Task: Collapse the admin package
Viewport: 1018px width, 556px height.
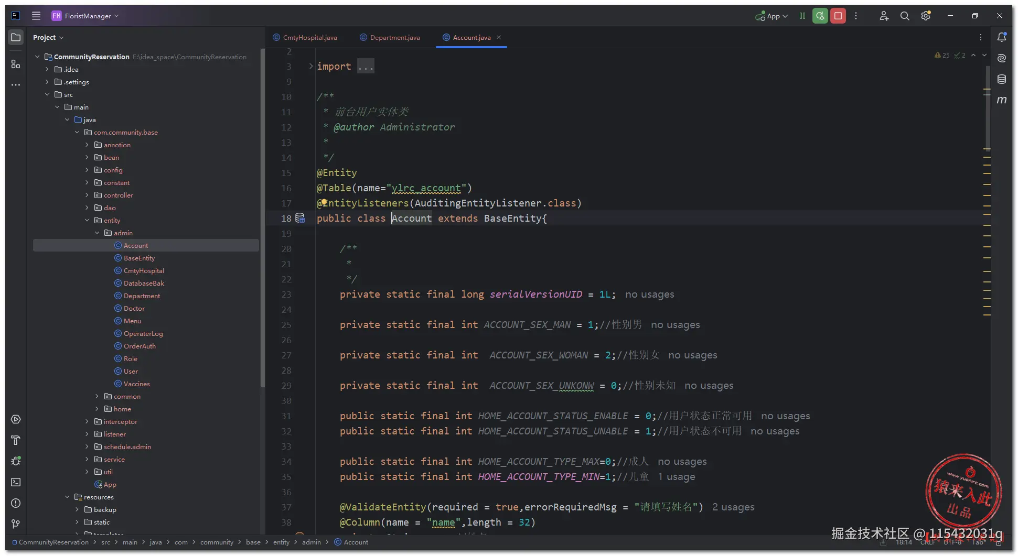Action: pyautogui.click(x=97, y=233)
